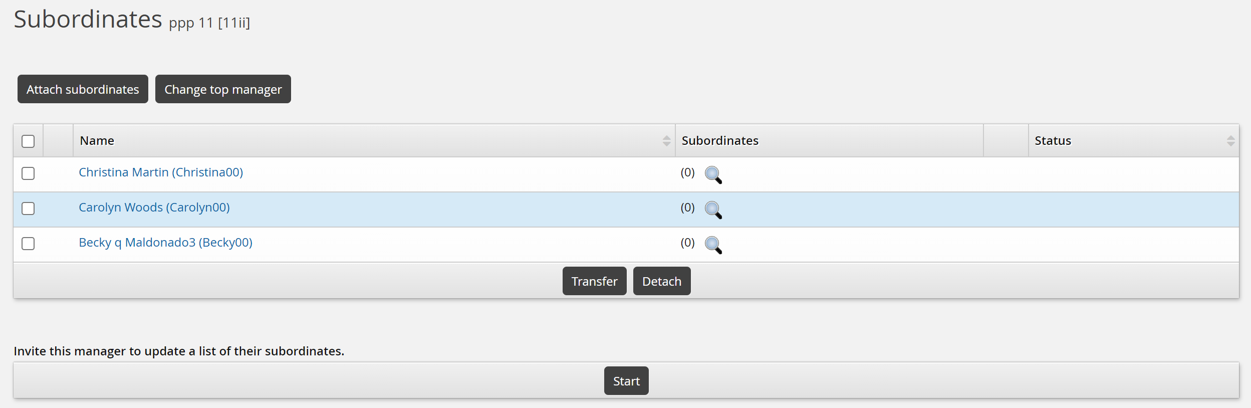Open Change top manager dialog
The width and height of the screenshot is (1251, 408).
pyautogui.click(x=223, y=89)
